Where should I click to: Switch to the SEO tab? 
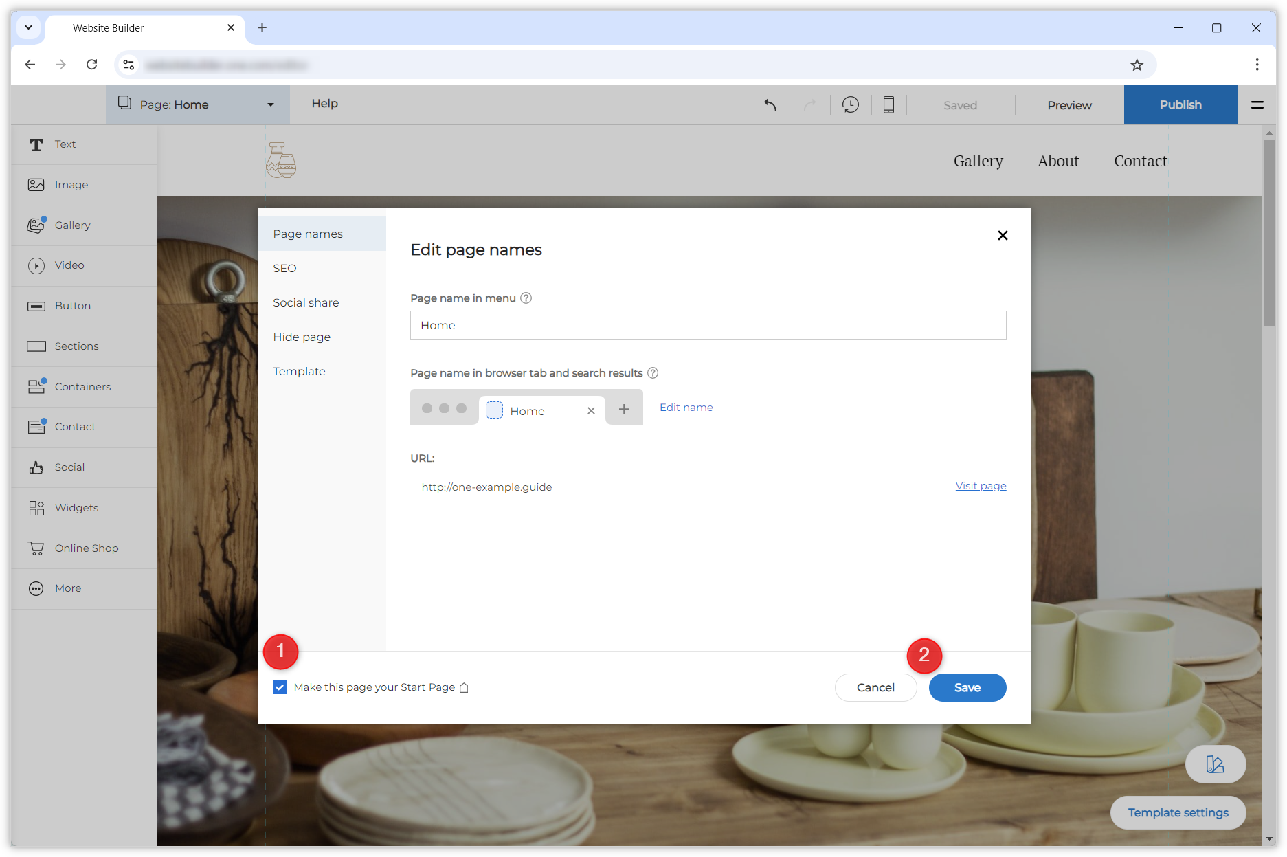pyautogui.click(x=284, y=268)
